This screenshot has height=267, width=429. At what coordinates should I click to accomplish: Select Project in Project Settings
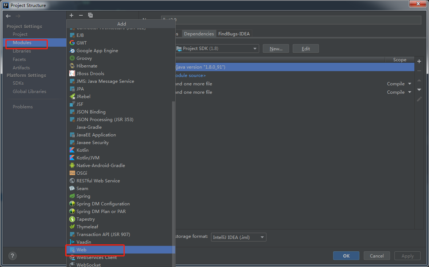20,34
